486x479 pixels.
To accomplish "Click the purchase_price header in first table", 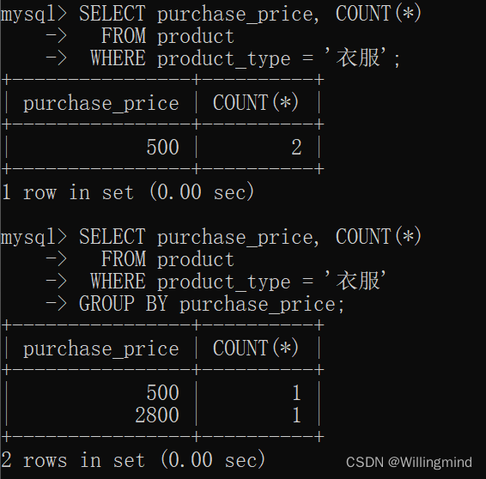I will coord(101,104).
